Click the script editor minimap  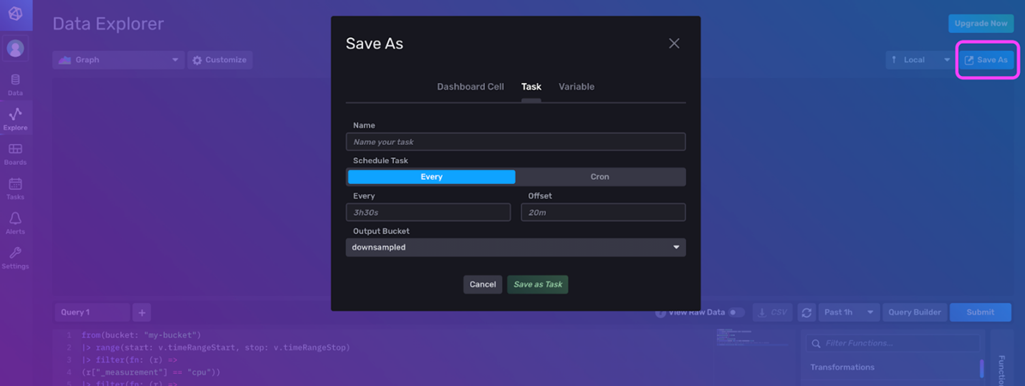752,338
